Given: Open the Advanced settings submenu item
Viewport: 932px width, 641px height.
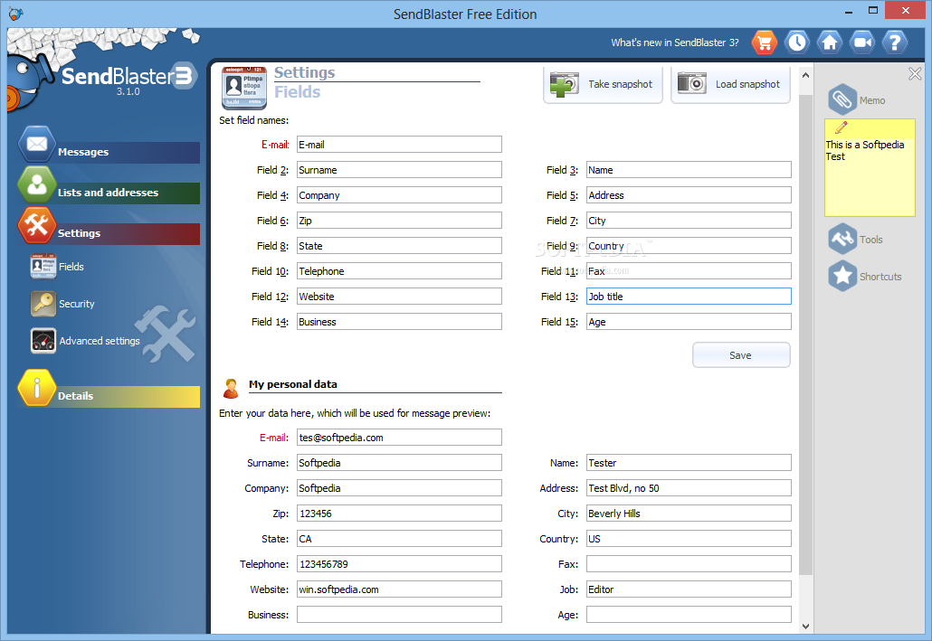Looking at the screenshot, I should [100, 341].
